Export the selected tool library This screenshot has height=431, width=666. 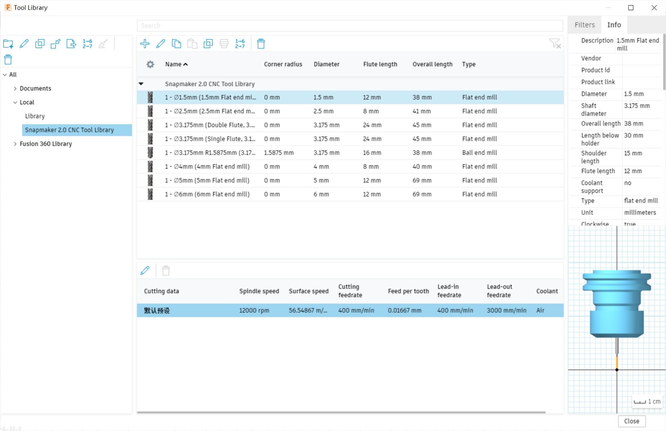click(71, 44)
